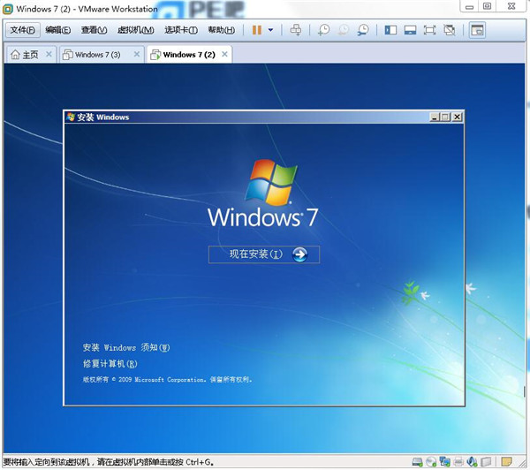Click the Ctrl+G input redirect status text
This screenshot has height=470, width=530.
pos(108,462)
